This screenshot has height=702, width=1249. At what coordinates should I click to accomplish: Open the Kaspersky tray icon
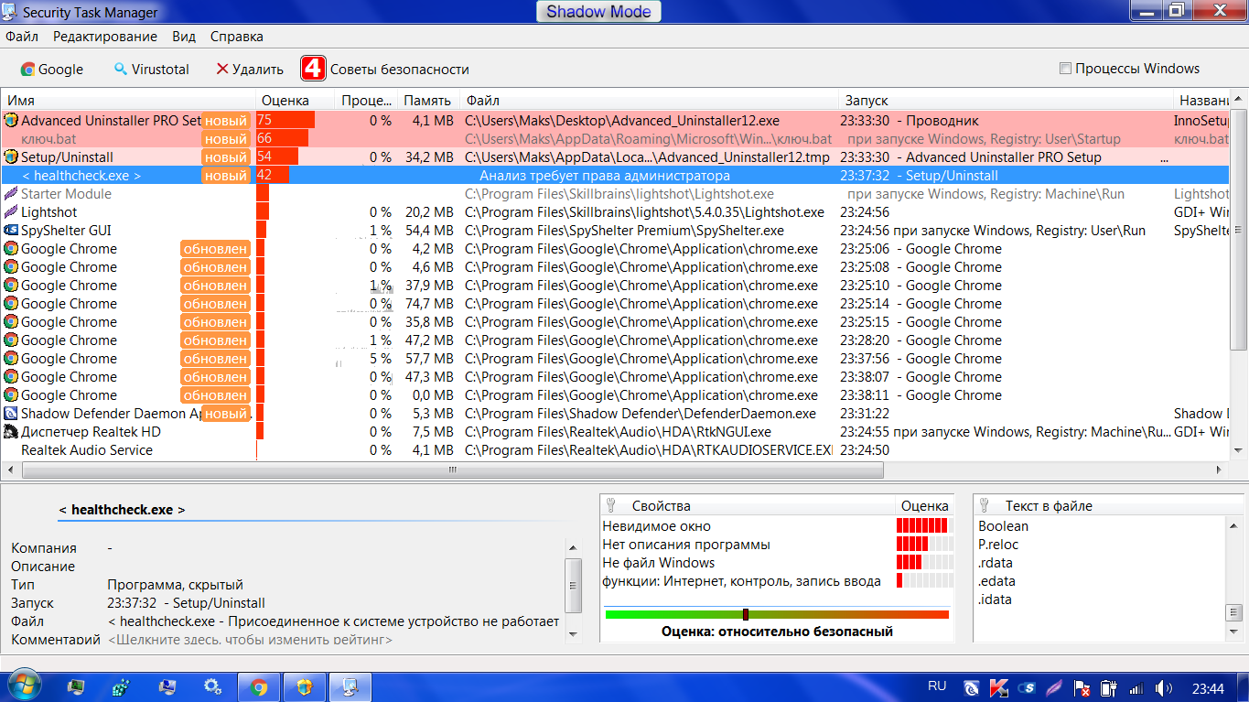[x=1000, y=687]
